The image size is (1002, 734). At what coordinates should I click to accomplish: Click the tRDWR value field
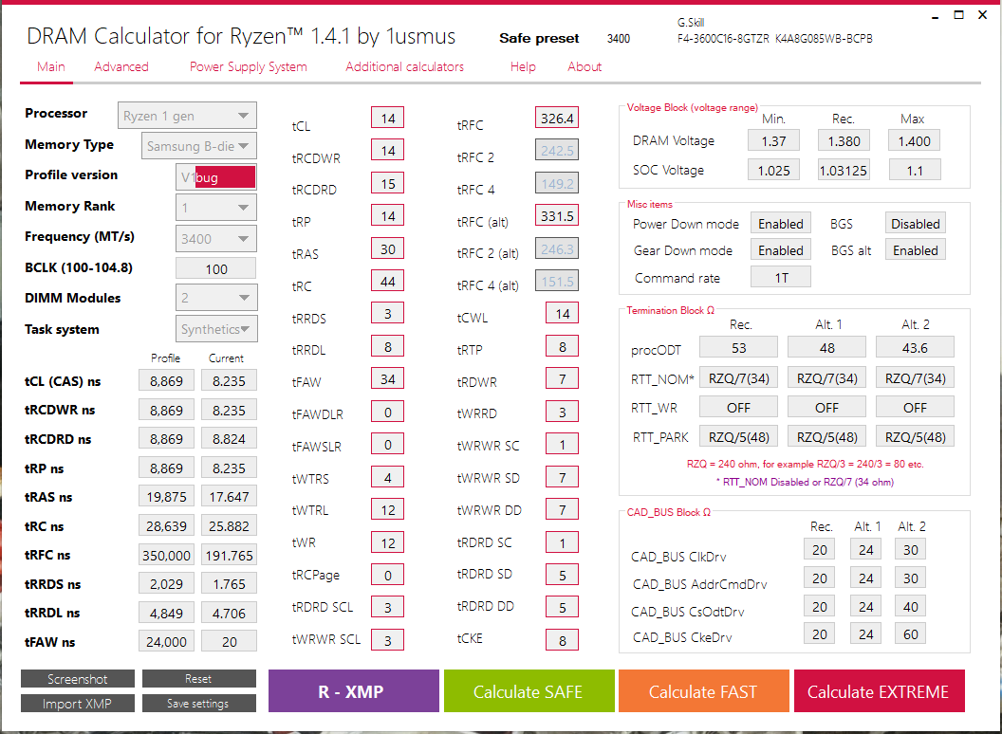pyautogui.click(x=562, y=378)
